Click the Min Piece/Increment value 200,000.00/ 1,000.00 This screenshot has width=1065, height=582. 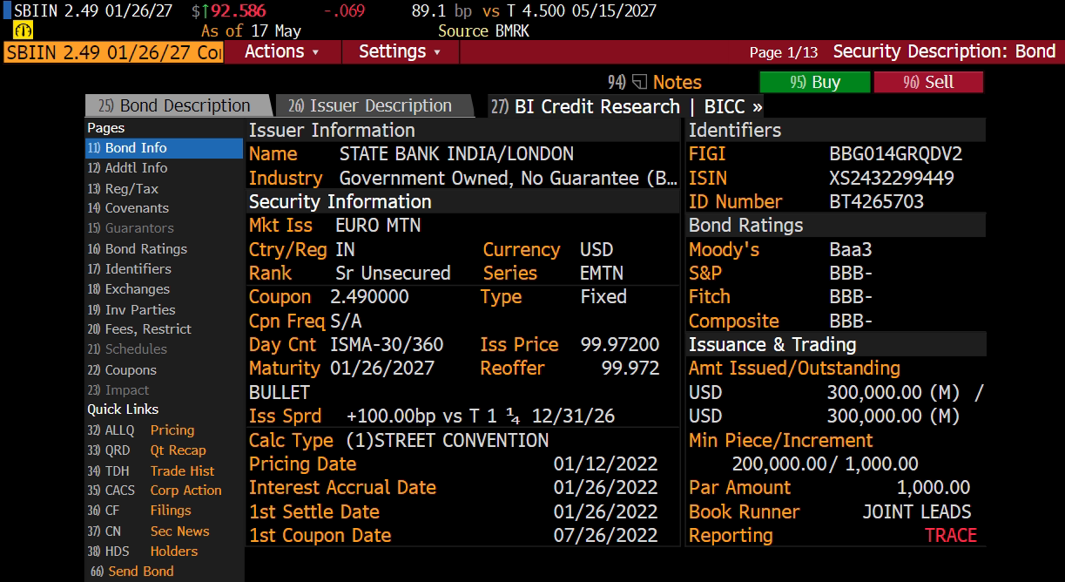coord(825,464)
